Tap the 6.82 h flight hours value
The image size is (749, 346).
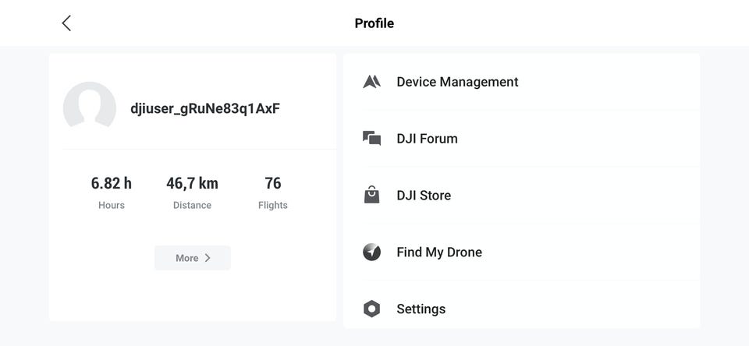click(x=112, y=183)
